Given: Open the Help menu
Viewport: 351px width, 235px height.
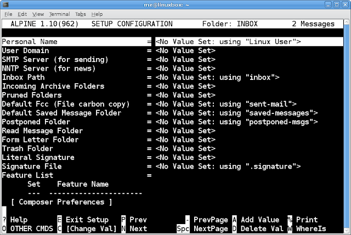Looking at the screenshot, I should [x=97, y=14].
